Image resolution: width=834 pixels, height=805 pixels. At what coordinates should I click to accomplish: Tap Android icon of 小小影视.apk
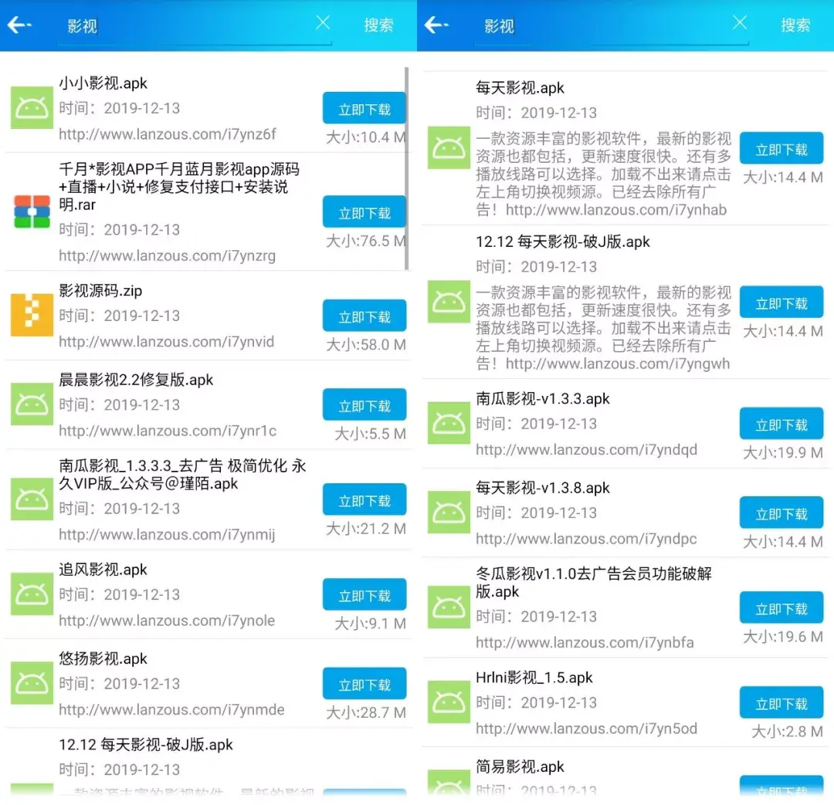32,109
